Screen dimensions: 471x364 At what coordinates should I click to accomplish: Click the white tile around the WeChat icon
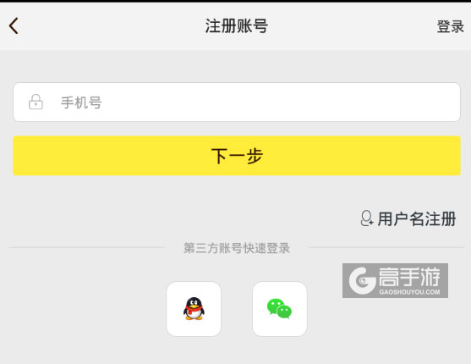[x=280, y=309]
